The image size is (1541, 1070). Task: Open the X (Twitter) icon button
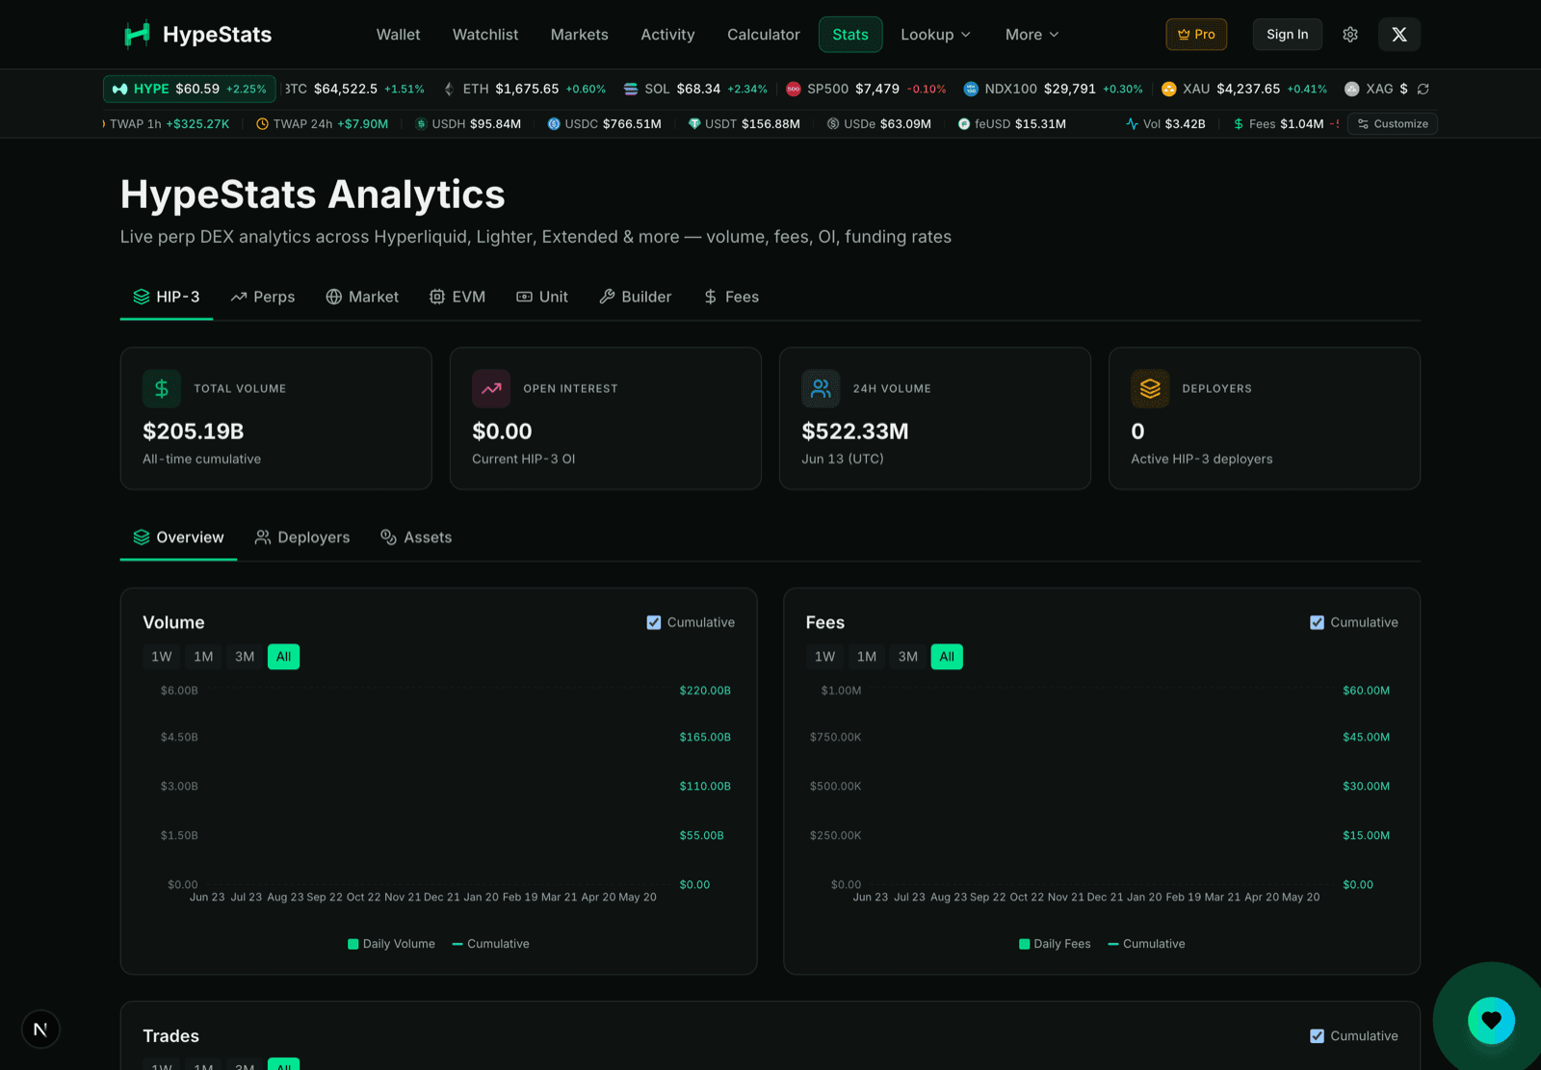tap(1399, 35)
